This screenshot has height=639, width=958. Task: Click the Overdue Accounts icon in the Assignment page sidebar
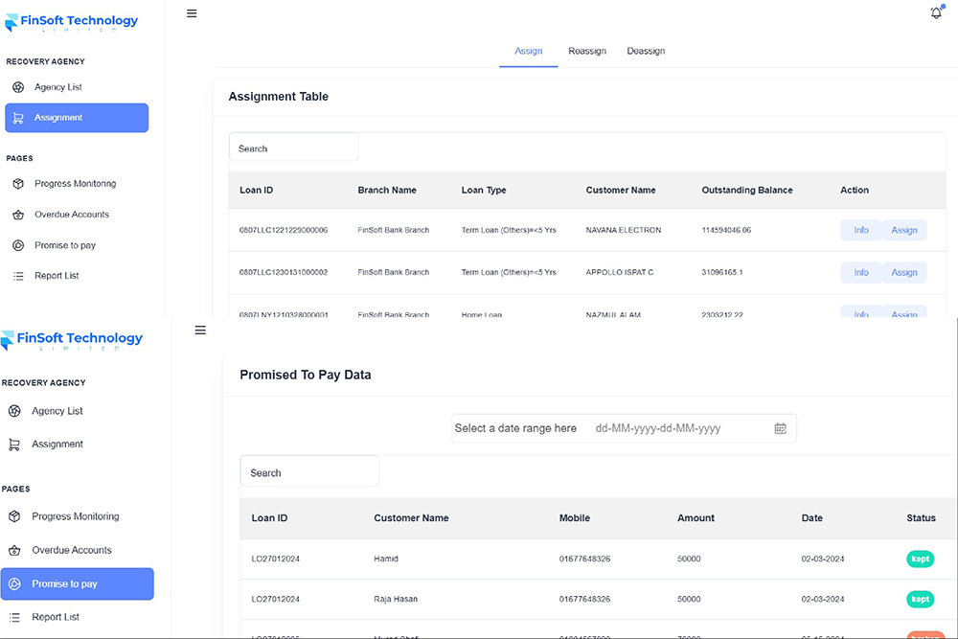pos(18,215)
